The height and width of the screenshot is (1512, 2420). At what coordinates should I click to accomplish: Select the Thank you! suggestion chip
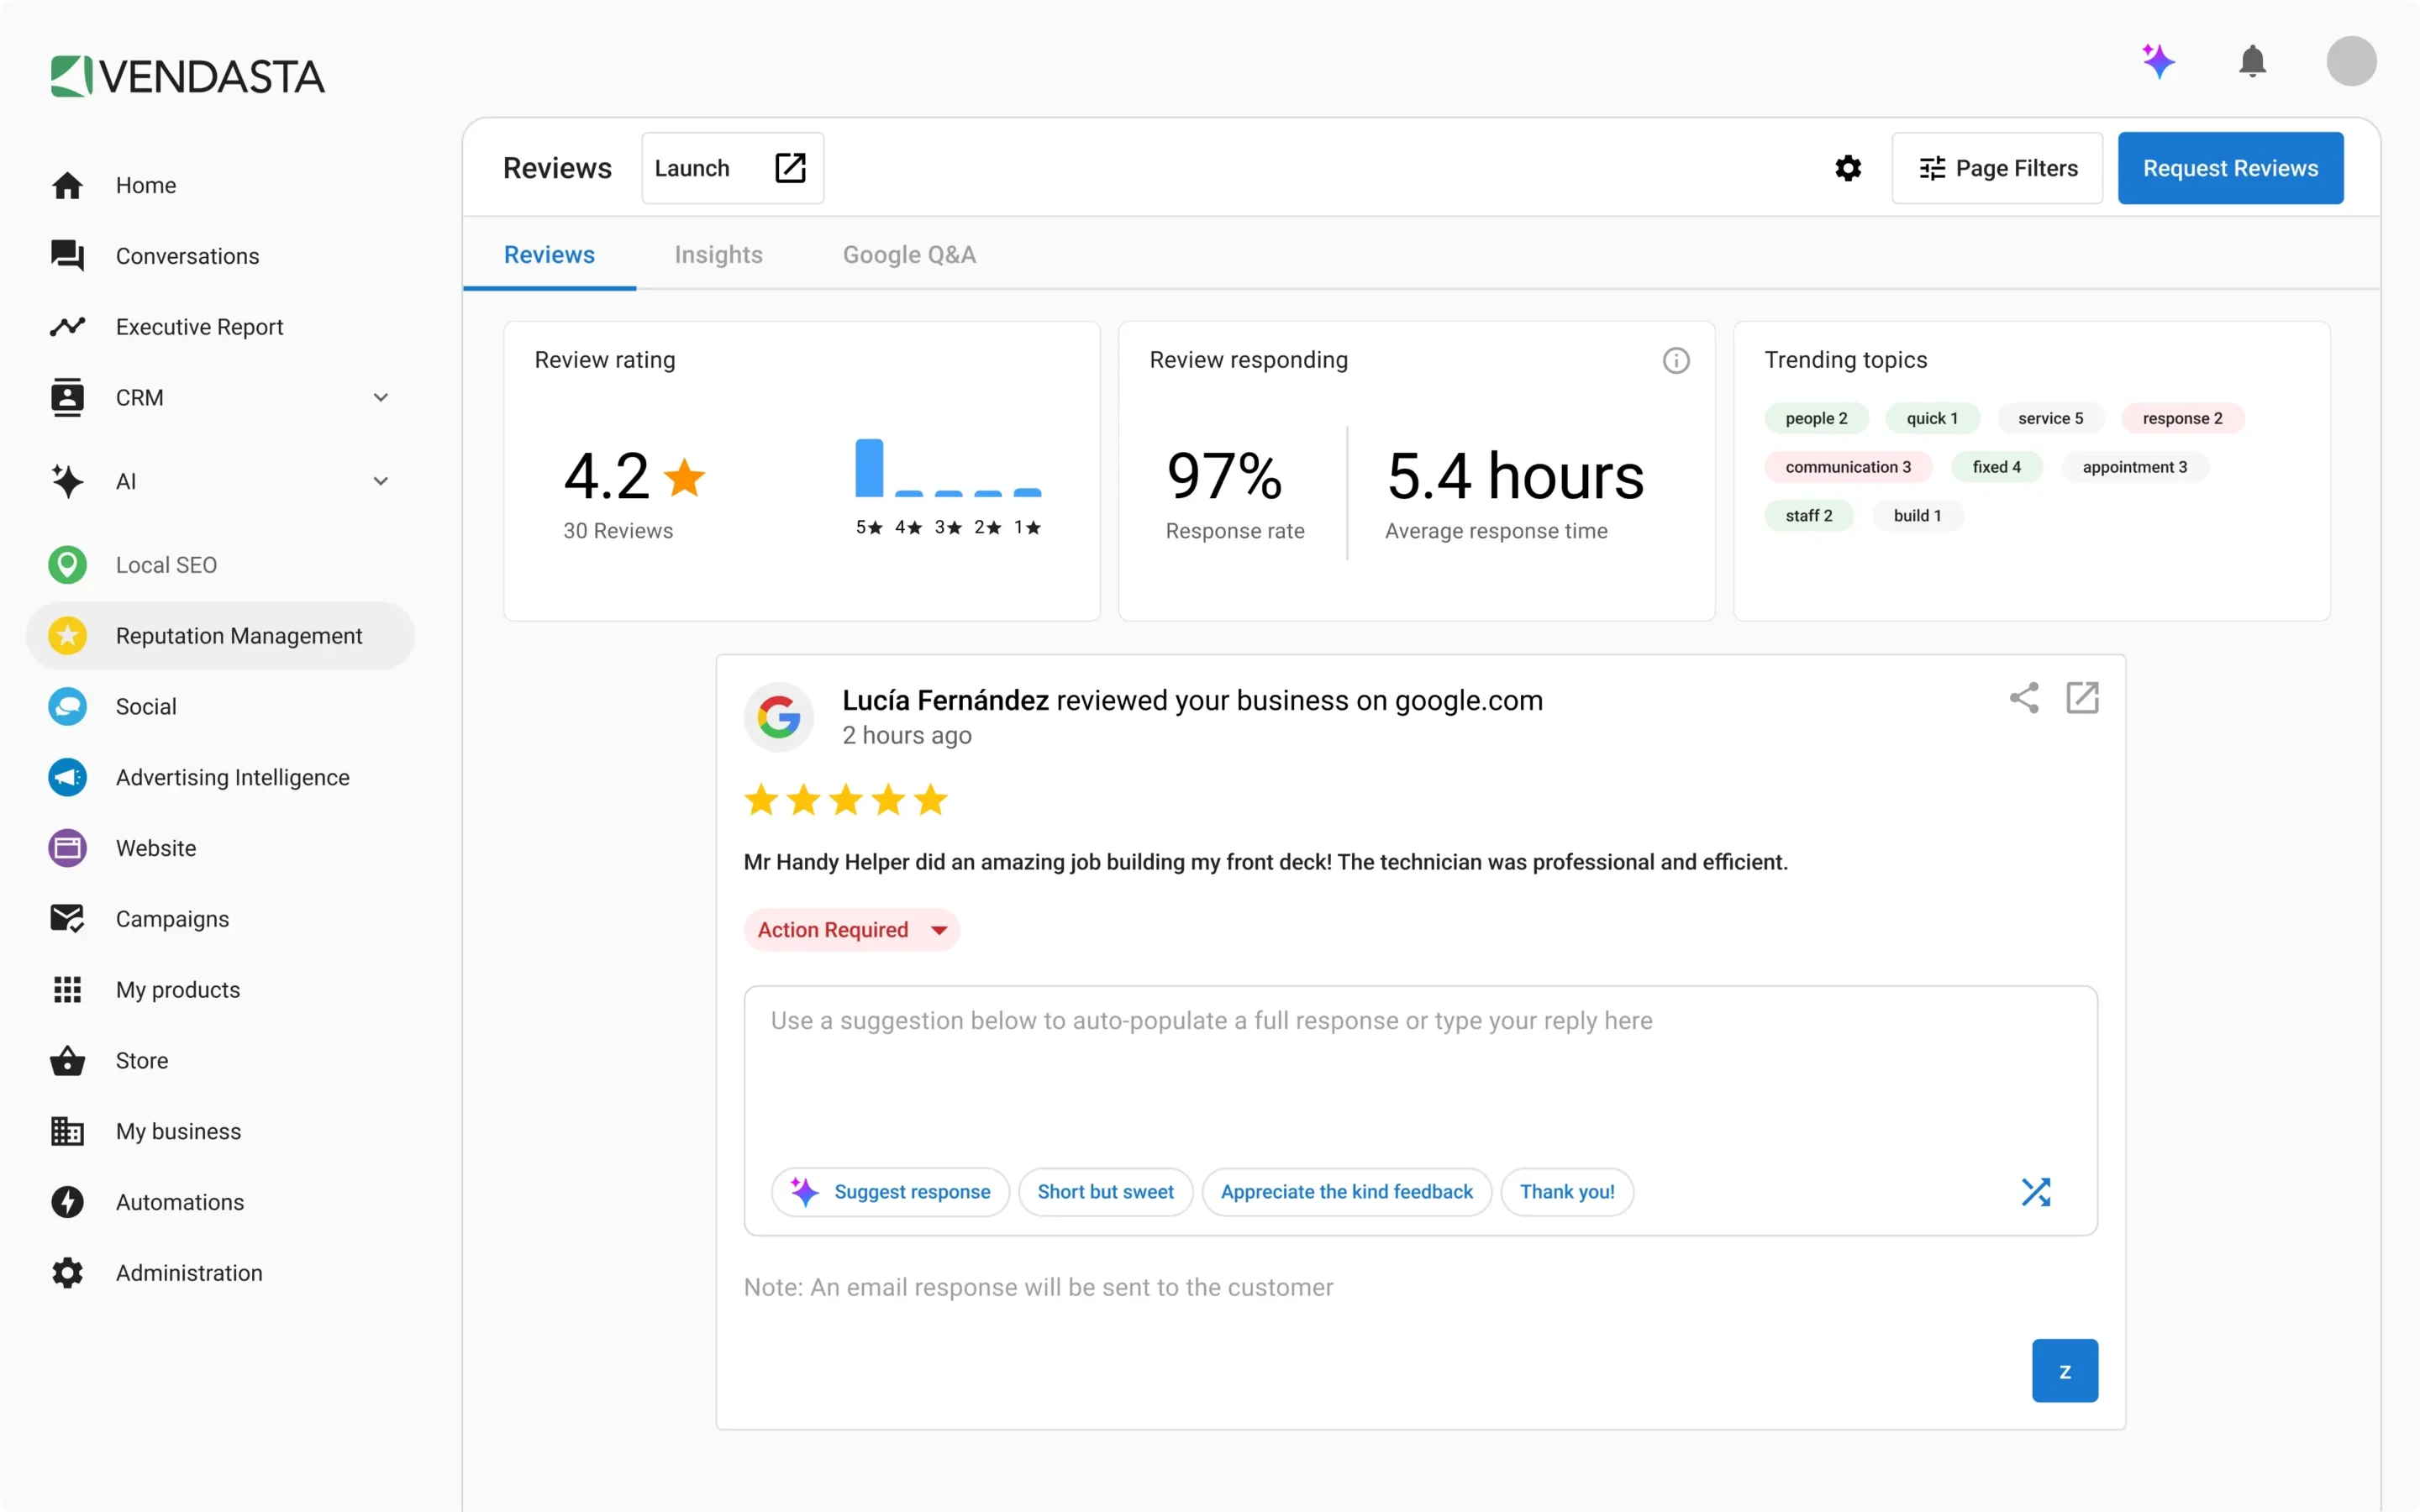click(x=1566, y=1191)
